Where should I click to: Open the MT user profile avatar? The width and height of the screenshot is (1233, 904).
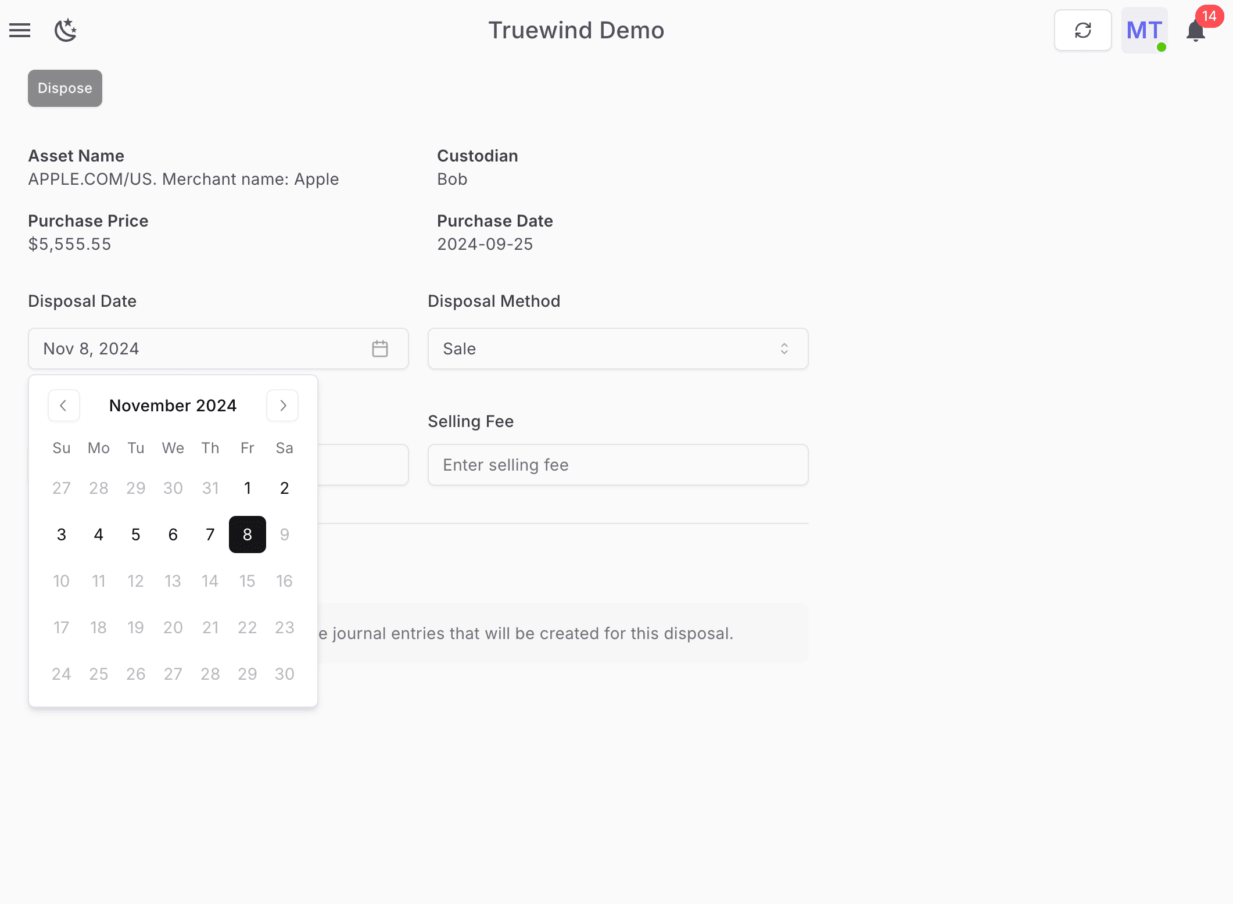tap(1143, 30)
